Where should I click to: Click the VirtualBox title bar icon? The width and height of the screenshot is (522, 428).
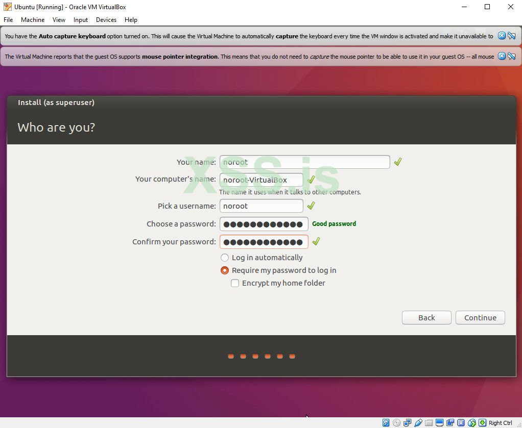click(7, 7)
